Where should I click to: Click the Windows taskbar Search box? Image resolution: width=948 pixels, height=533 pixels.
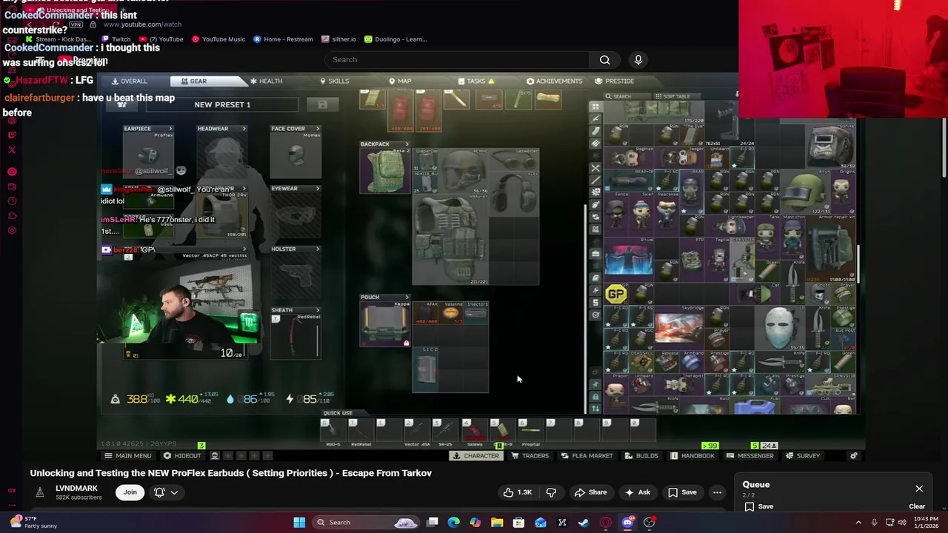coord(366,523)
